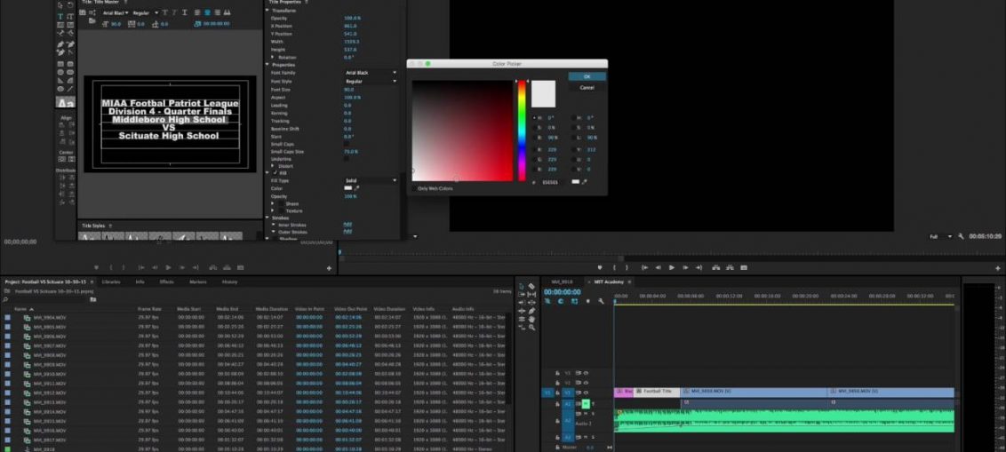Hide track V3 with its eye icon
Screen dimensions: 1006x452
tap(586, 372)
